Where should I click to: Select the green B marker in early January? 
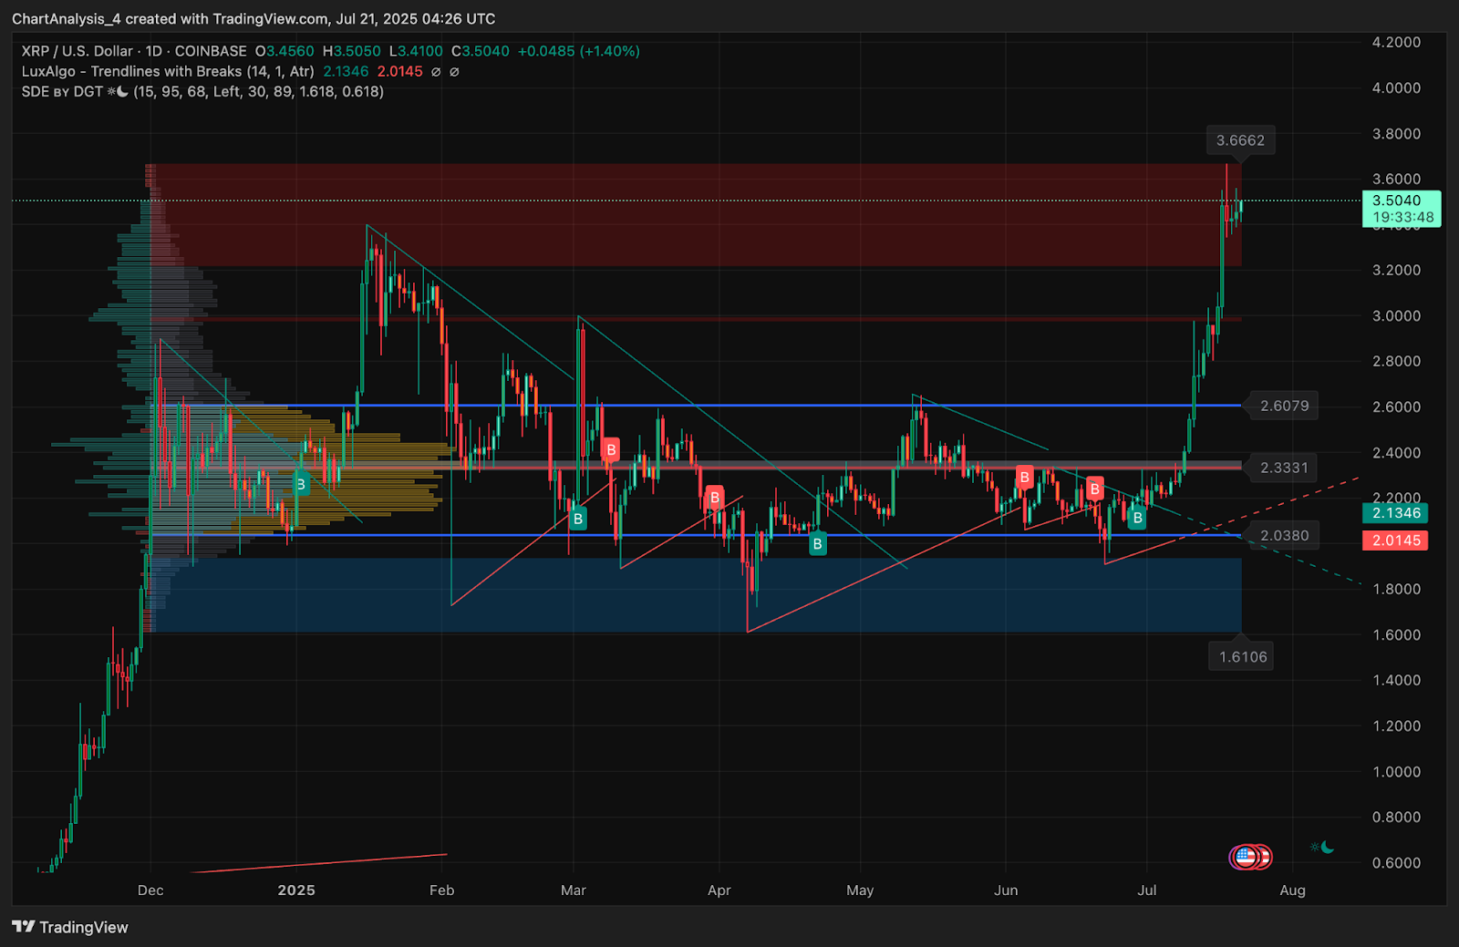click(300, 484)
